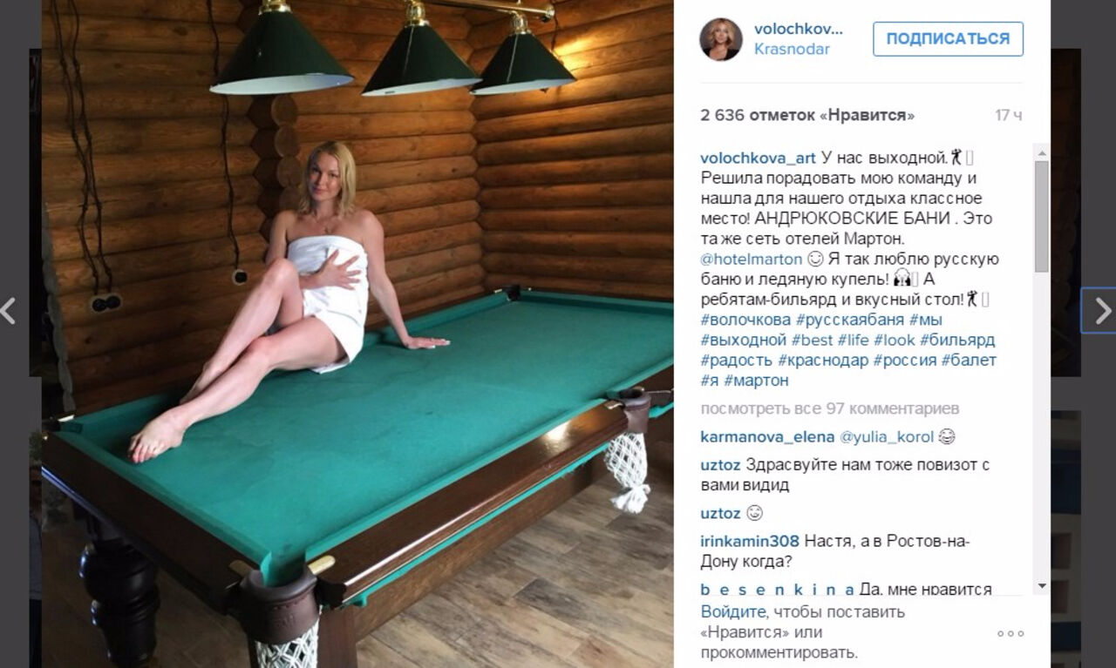Click the comments scrollbar up arrow

point(1041,152)
